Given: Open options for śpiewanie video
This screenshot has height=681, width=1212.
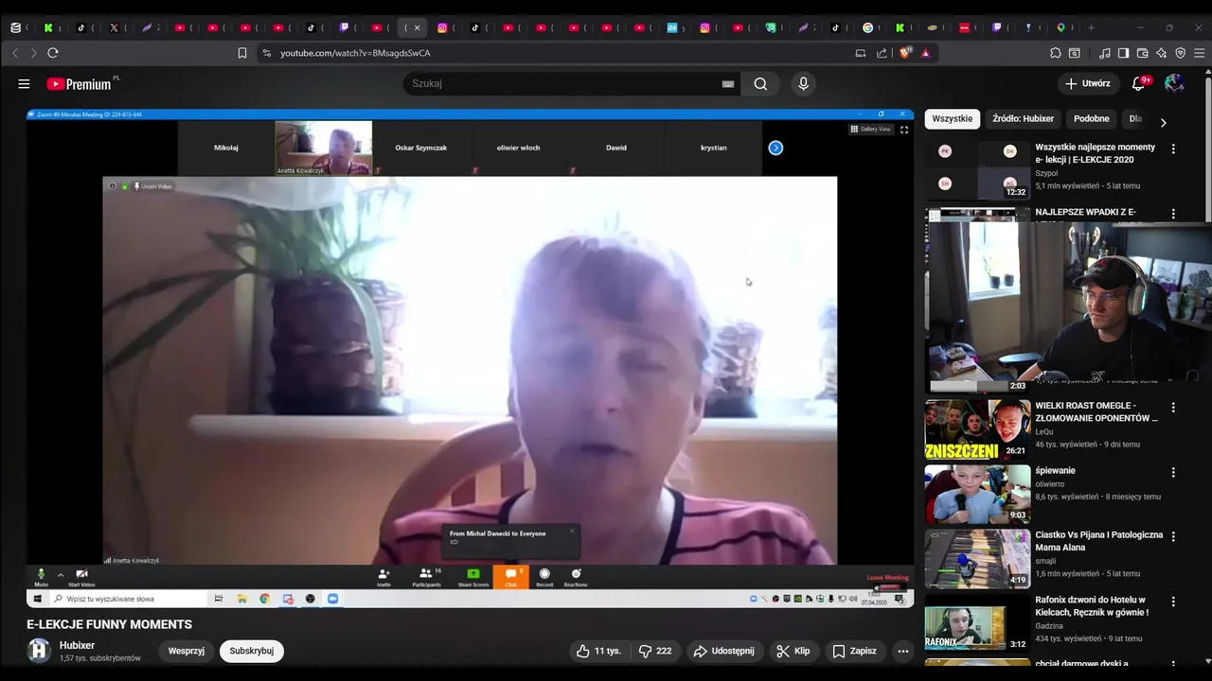Looking at the screenshot, I should pyautogui.click(x=1173, y=472).
